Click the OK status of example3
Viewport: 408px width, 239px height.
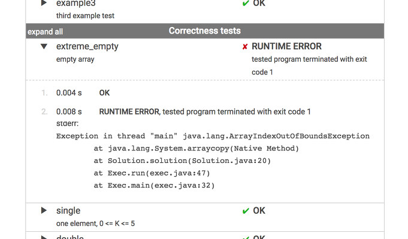point(259,3)
